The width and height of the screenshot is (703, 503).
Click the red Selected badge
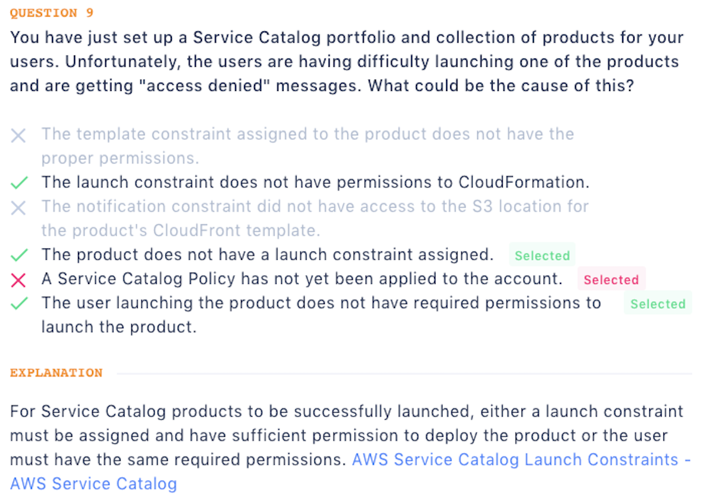[611, 280]
